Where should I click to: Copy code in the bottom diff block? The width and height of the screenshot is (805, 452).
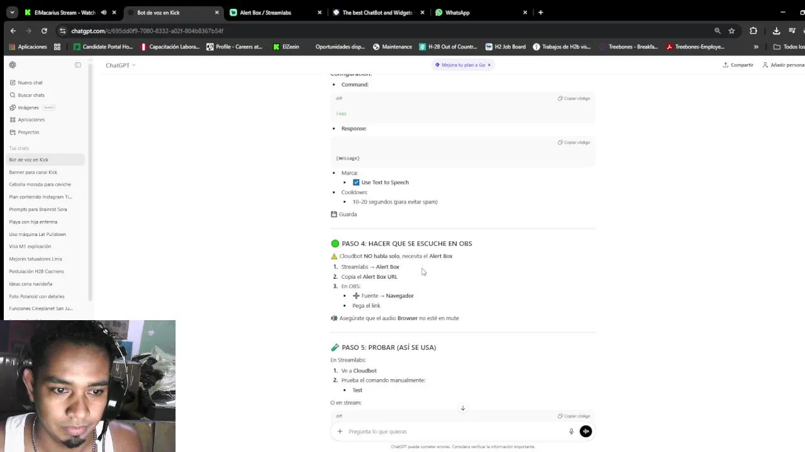click(574, 416)
